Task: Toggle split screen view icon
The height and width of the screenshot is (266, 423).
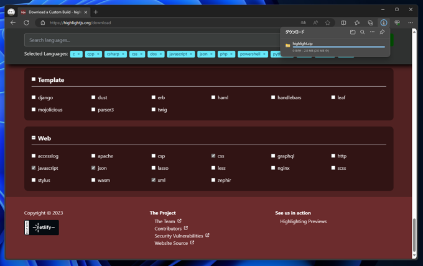Action: click(x=343, y=22)
